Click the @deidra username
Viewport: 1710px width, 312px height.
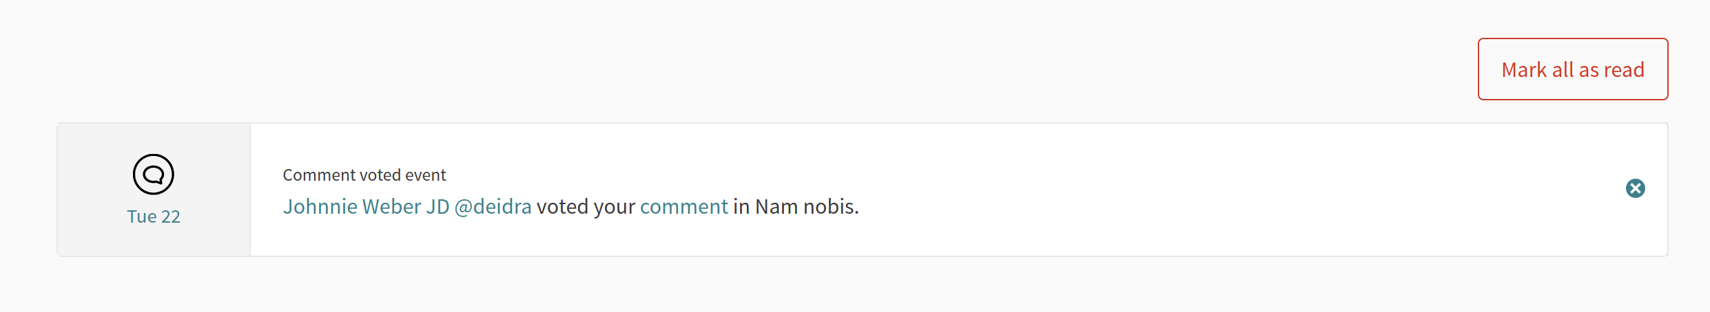[x=493, y=207]
